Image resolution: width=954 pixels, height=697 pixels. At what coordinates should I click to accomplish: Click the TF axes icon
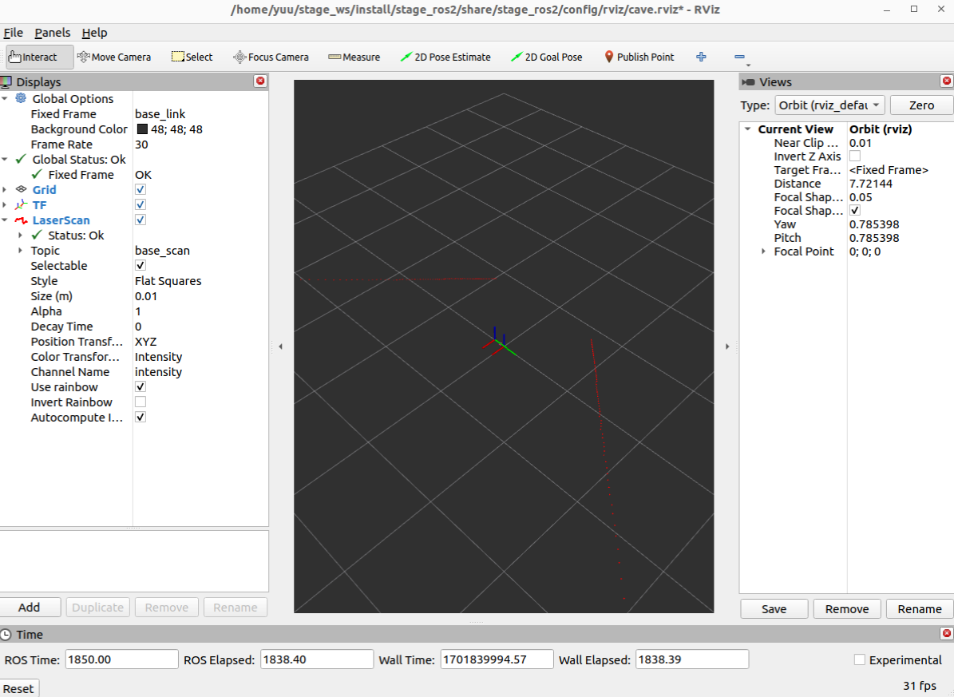pyautogui.click(x=21, y=204)
